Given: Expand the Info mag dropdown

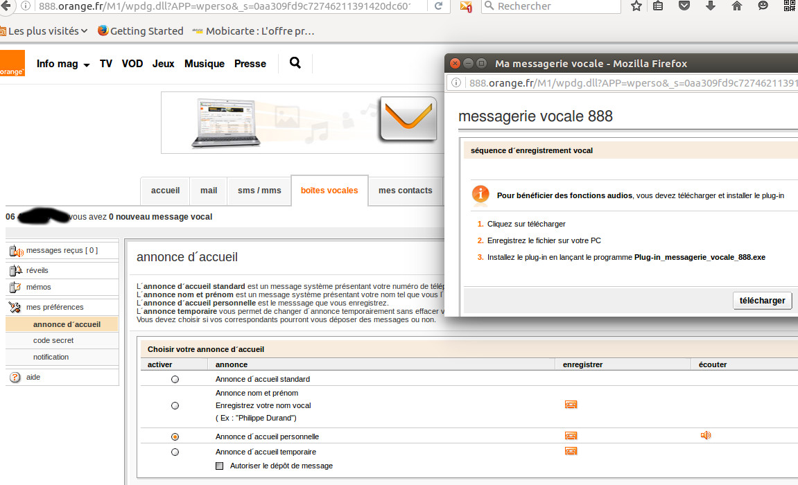Looking at the screenshot, I should pyautogui.click(x=63, y=64).
